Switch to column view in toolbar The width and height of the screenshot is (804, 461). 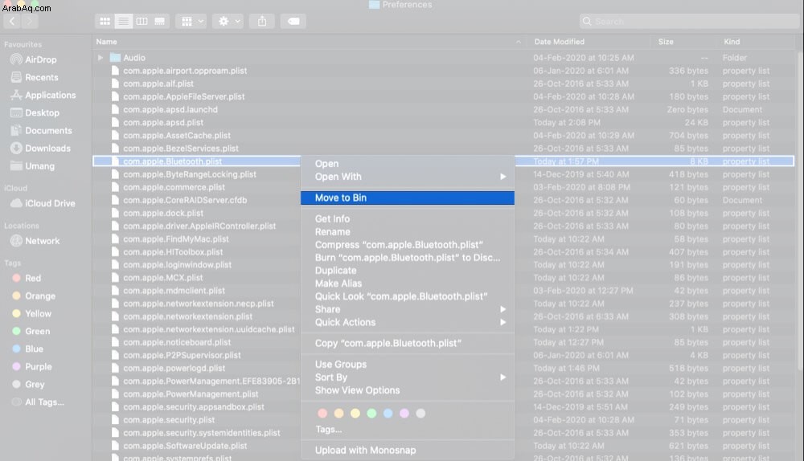(x=142, y=22)
